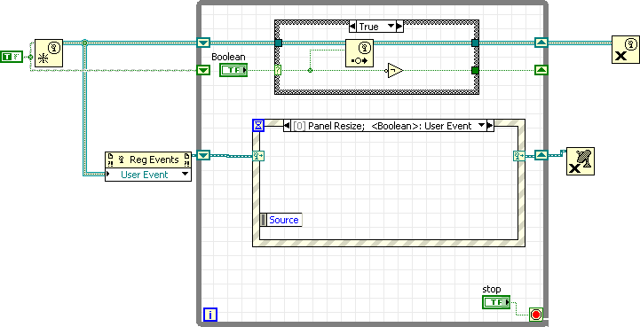
Task: Go to previous case with left arrow
Action: click(x=352, y=27)
